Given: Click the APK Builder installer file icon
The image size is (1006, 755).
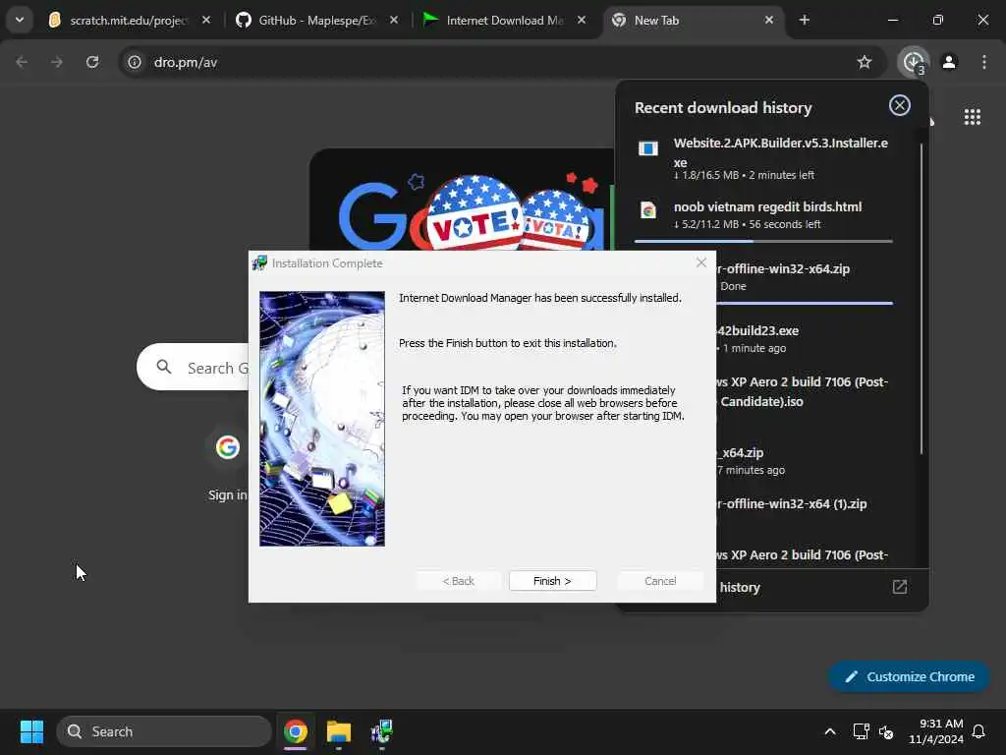Looking at the screenshot, I should pyautogui.click(x=648, y=149).
